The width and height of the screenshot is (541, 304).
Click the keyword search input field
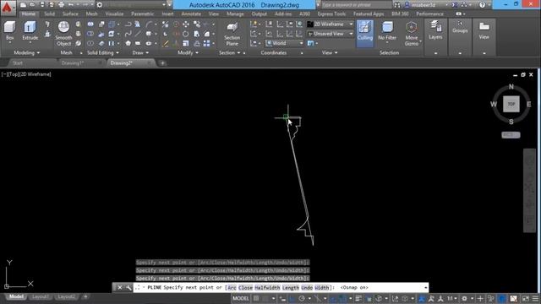[356, 5]
